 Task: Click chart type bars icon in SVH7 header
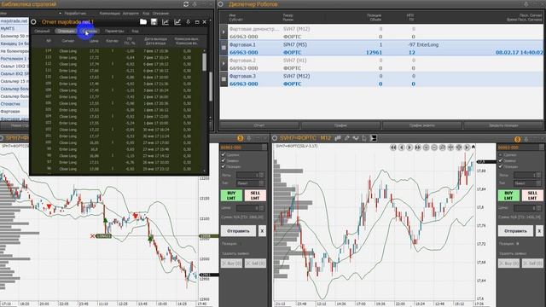click(338, 138)
